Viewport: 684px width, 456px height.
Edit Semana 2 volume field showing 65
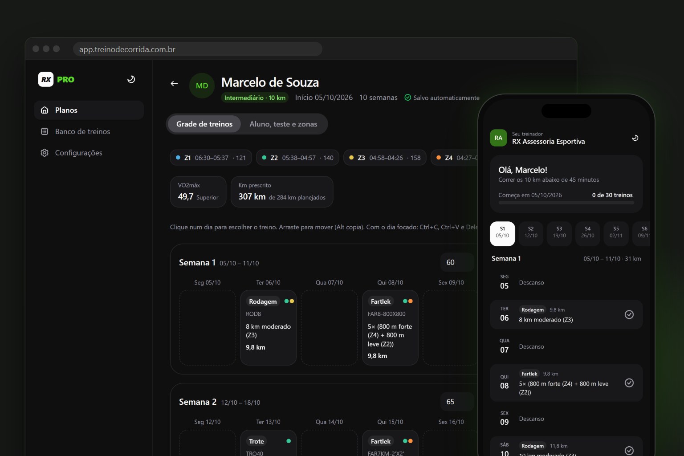[x=458, y=402]
